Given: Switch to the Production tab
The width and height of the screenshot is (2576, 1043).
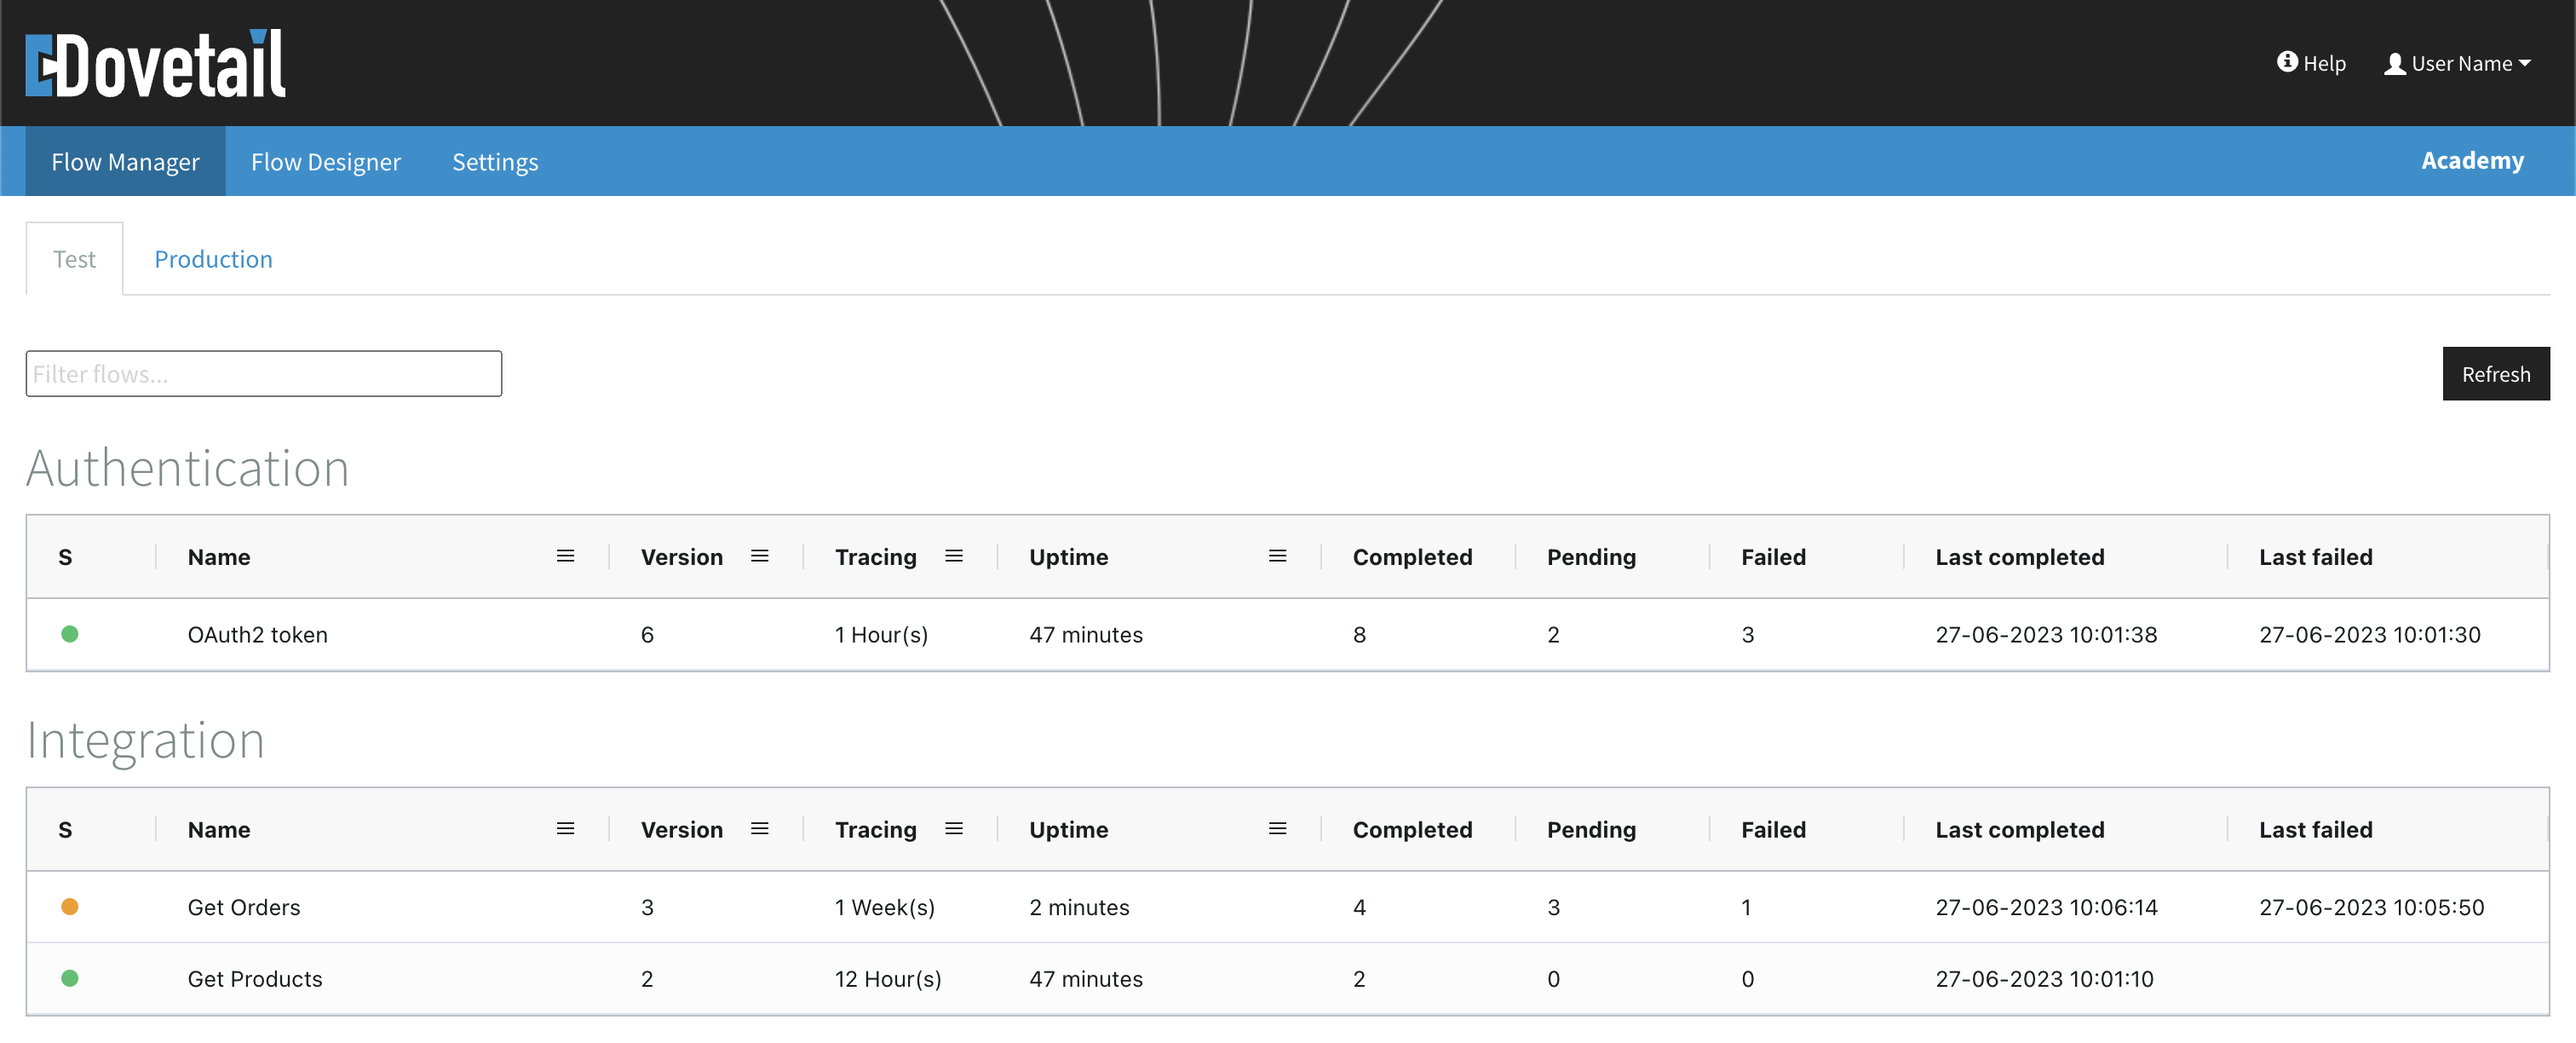Looking at the screenshot, I should (213, 259).
